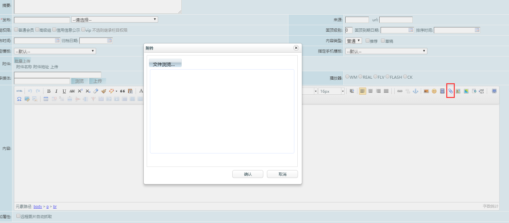
Task: Open the emoticon picker
Action: [x=434, y=91]
